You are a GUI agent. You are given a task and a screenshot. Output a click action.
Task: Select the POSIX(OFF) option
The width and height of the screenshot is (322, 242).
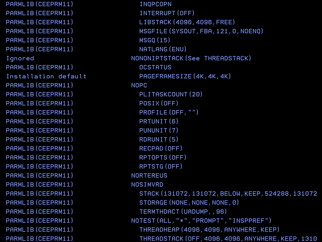(159, 104)
